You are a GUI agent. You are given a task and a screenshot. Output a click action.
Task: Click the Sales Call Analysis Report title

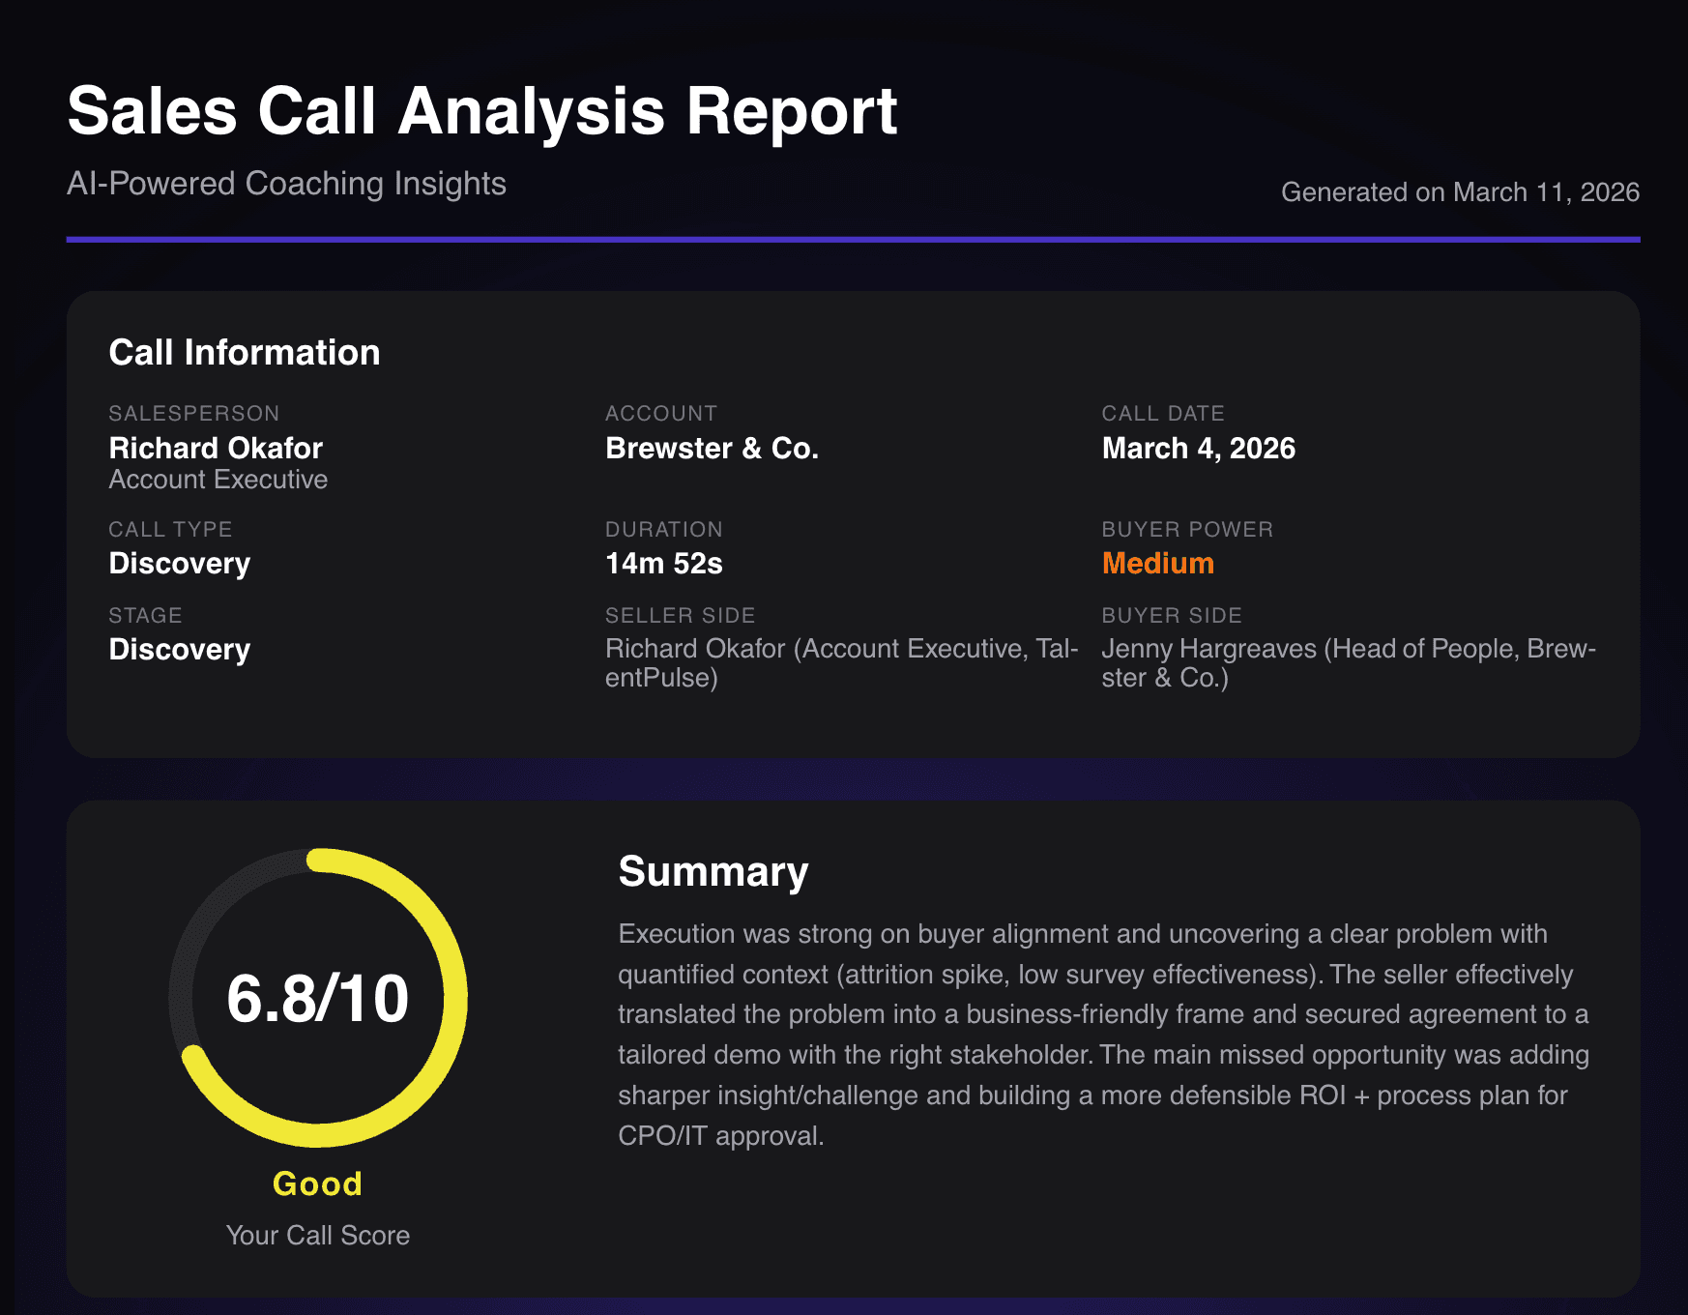[480, 111]
